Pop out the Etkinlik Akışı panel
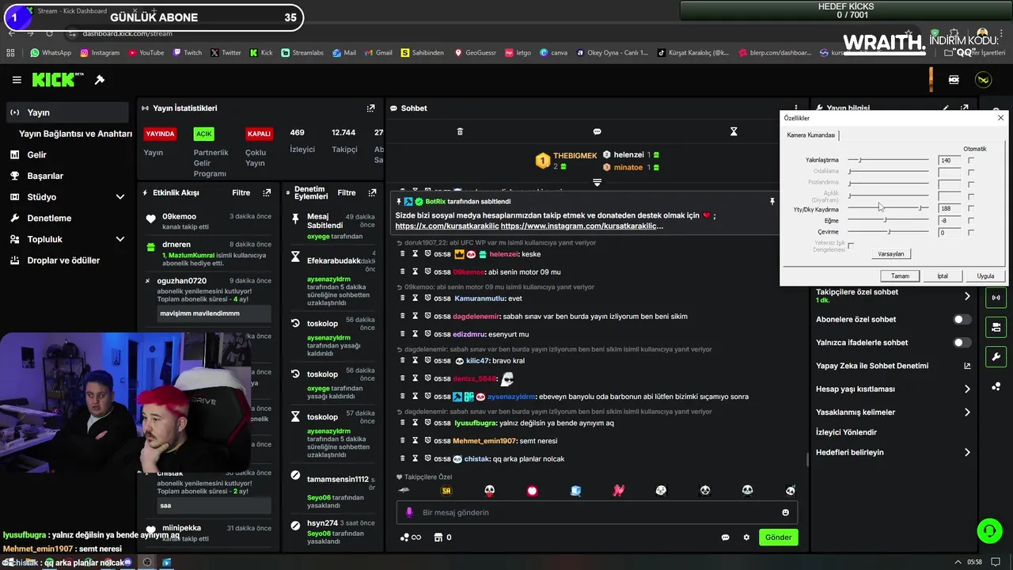 [267, 192]
